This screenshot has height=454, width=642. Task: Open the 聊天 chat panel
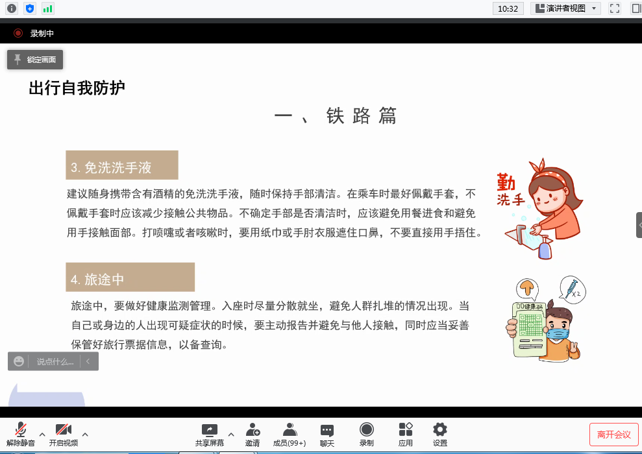tap(327, 434)
